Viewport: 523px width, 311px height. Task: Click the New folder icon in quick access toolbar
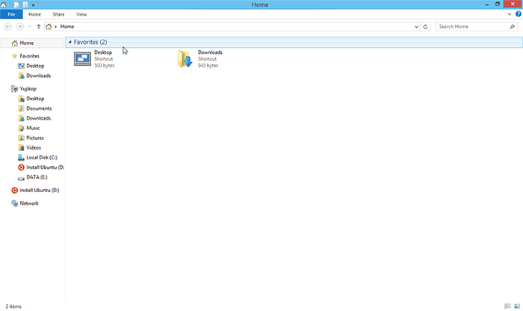(x=25, y=4)
